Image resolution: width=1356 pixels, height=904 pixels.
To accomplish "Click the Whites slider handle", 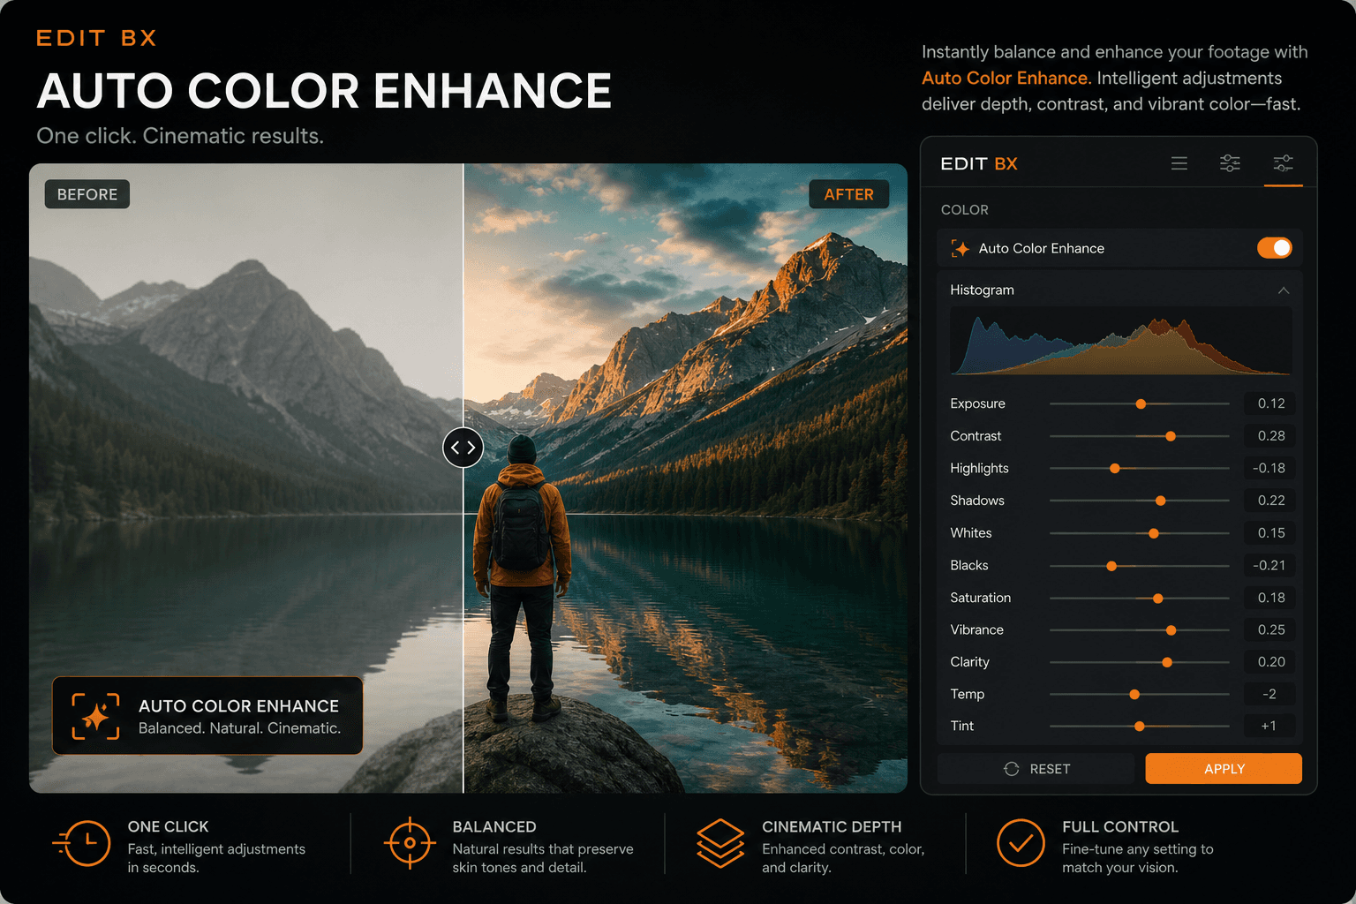I will pyautogui.click(x=1154, y=533).
